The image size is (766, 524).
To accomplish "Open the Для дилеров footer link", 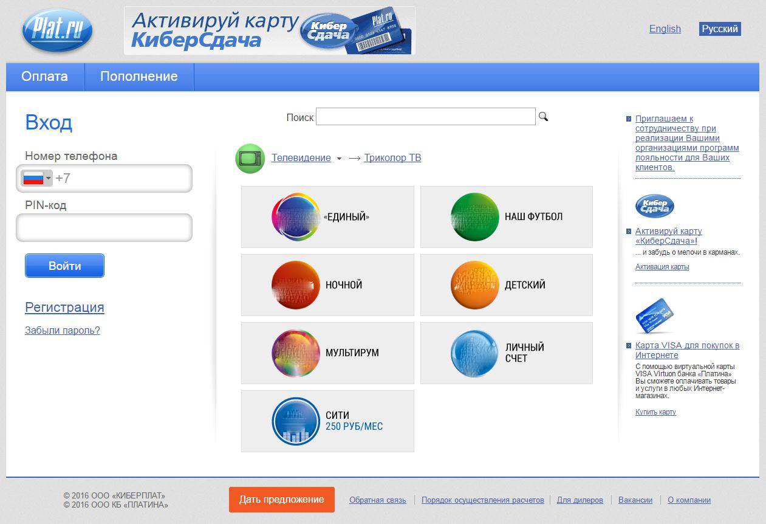I will click(580, 500).
